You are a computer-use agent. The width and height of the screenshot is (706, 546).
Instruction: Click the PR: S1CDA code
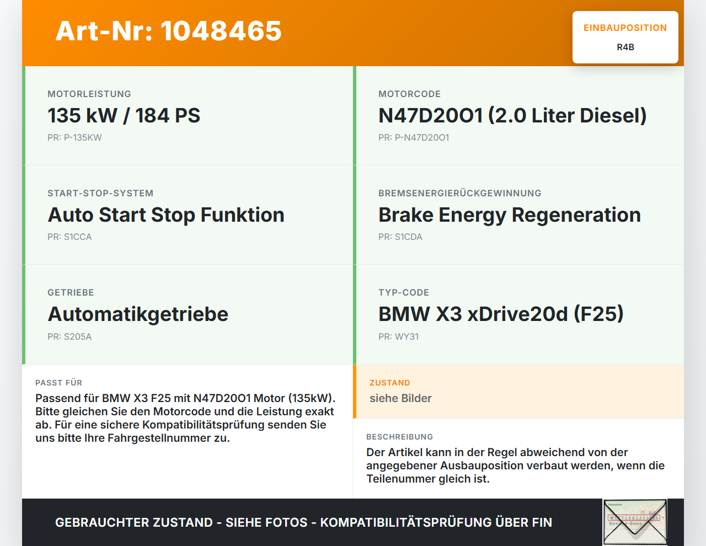pyautogui.click(x=400, y=237)
